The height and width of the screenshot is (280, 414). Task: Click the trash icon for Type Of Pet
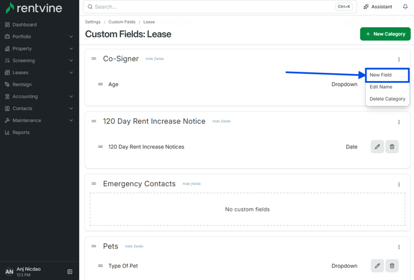(x=392, y=266)
